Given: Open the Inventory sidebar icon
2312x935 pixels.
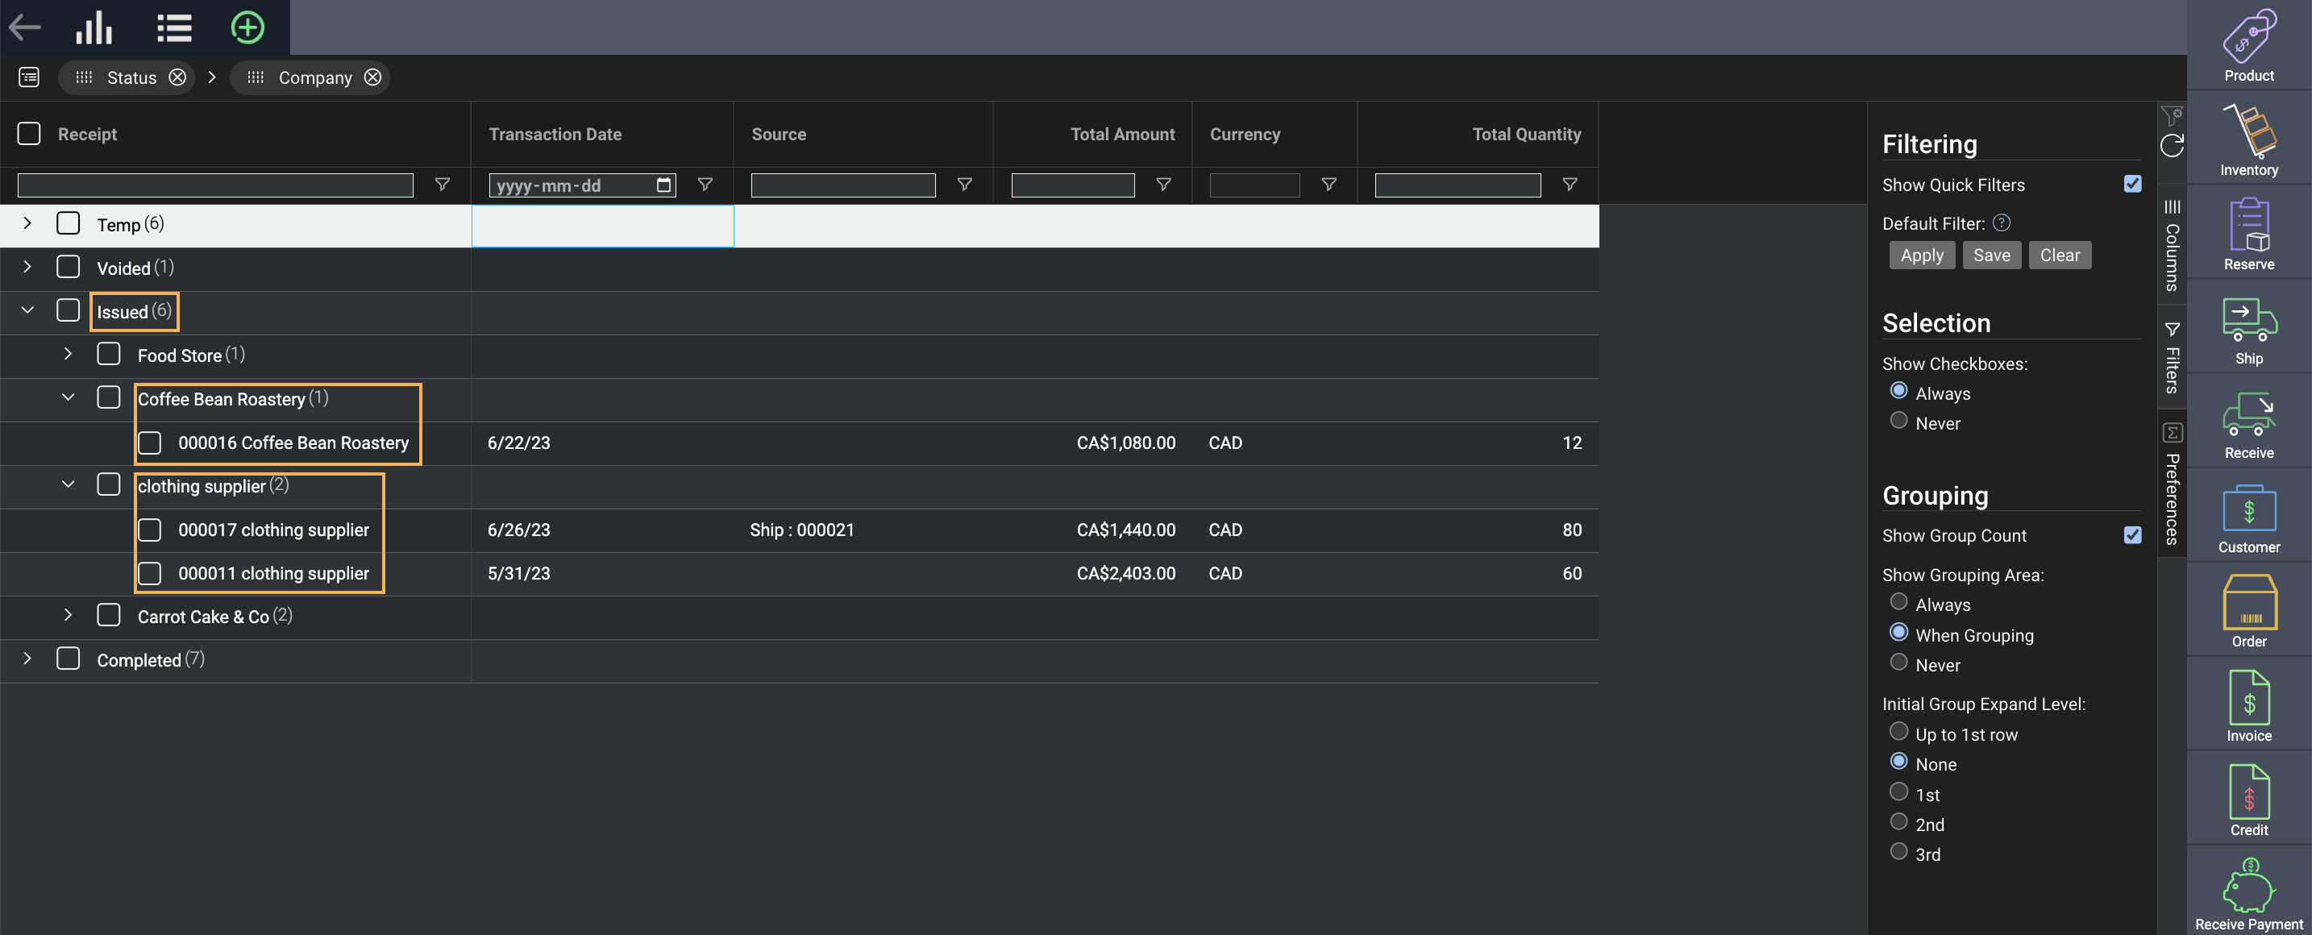Looking at the screenshot, I should (x=2248, y=139).
